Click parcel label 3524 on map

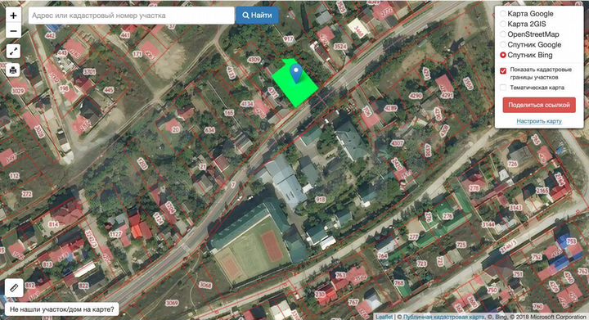tap(340, 47)
